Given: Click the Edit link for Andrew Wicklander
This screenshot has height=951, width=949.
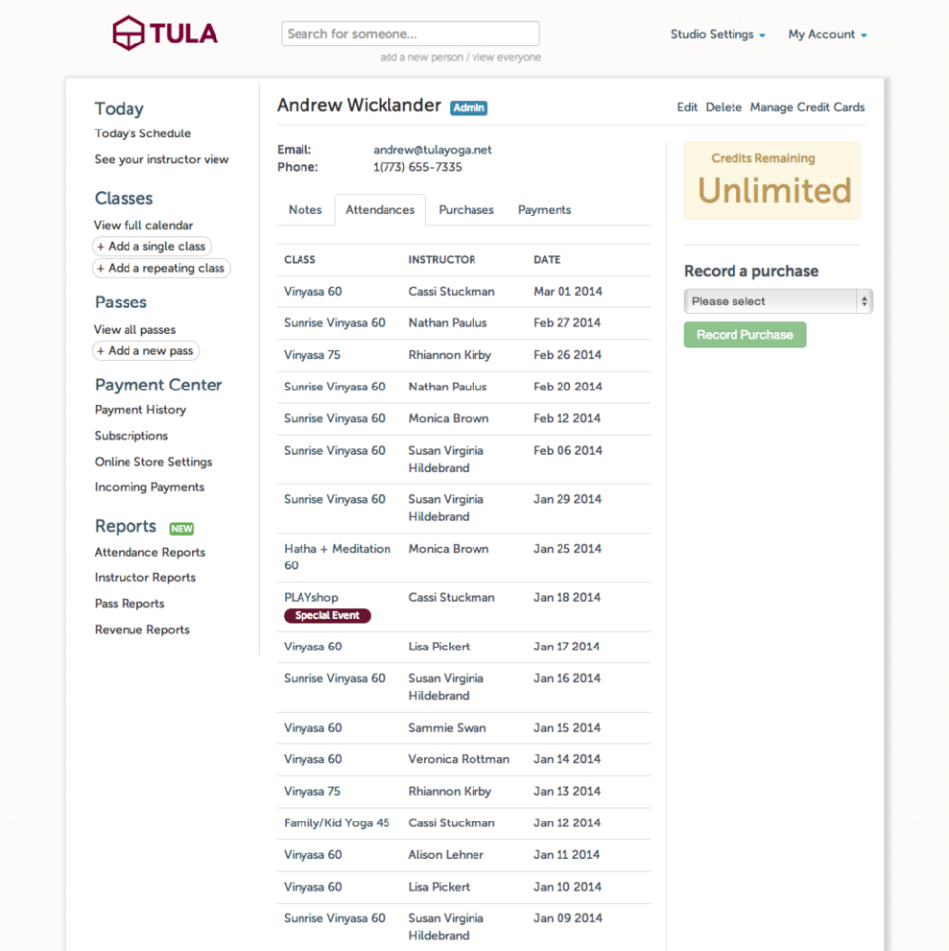Looking at the screenshot, I should pyautogui.click(x=687, y=107).
